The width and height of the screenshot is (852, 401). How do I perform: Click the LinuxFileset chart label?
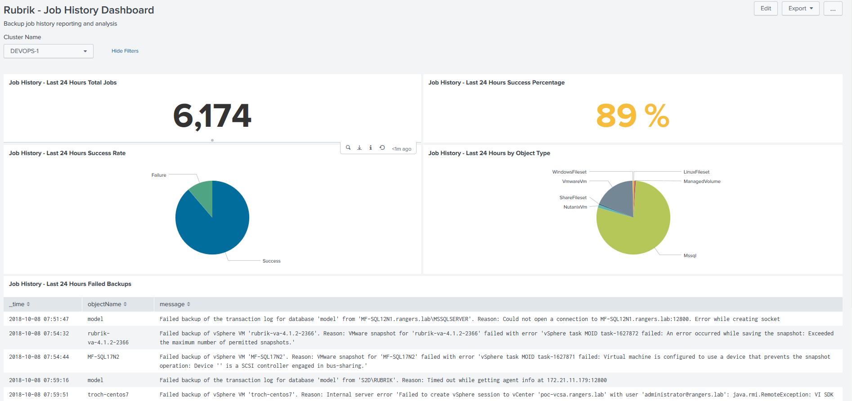tap(696, 172)
